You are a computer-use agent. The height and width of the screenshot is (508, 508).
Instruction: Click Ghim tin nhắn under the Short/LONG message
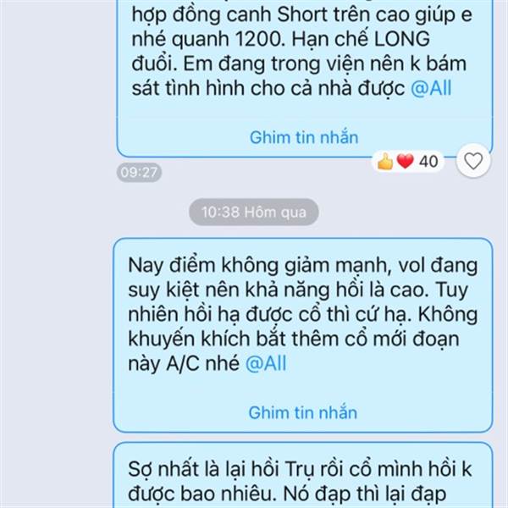pos(304,137)
